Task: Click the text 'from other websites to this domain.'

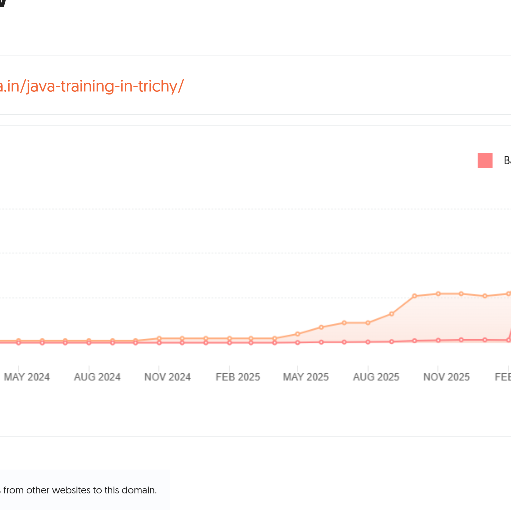Action: click(x=80, y=490)
